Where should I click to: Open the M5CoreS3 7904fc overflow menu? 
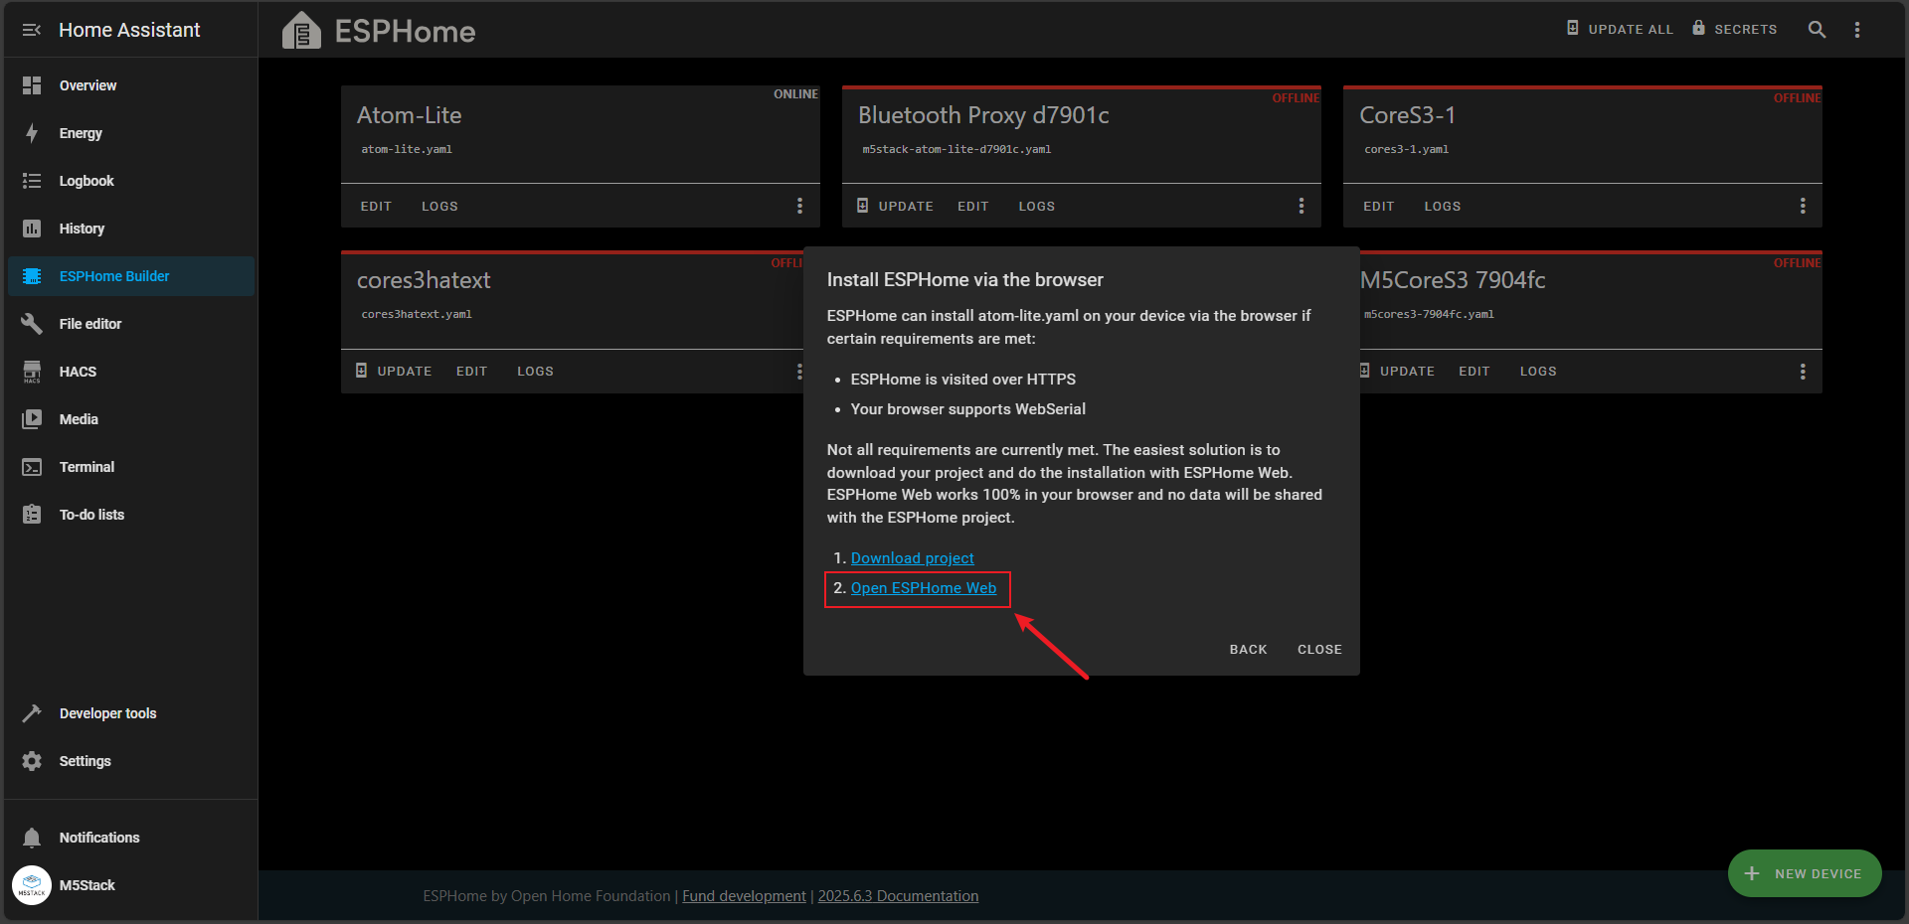(1802, 372)
